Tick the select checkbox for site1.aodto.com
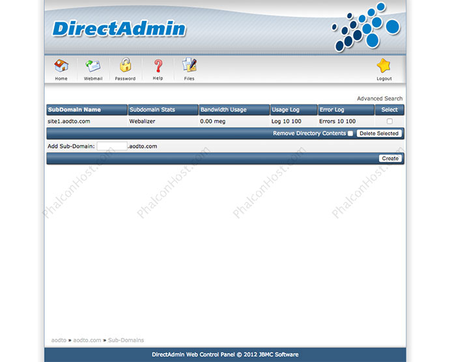The height and width of the screenshot is (362, 456). (x=390, y=121)
